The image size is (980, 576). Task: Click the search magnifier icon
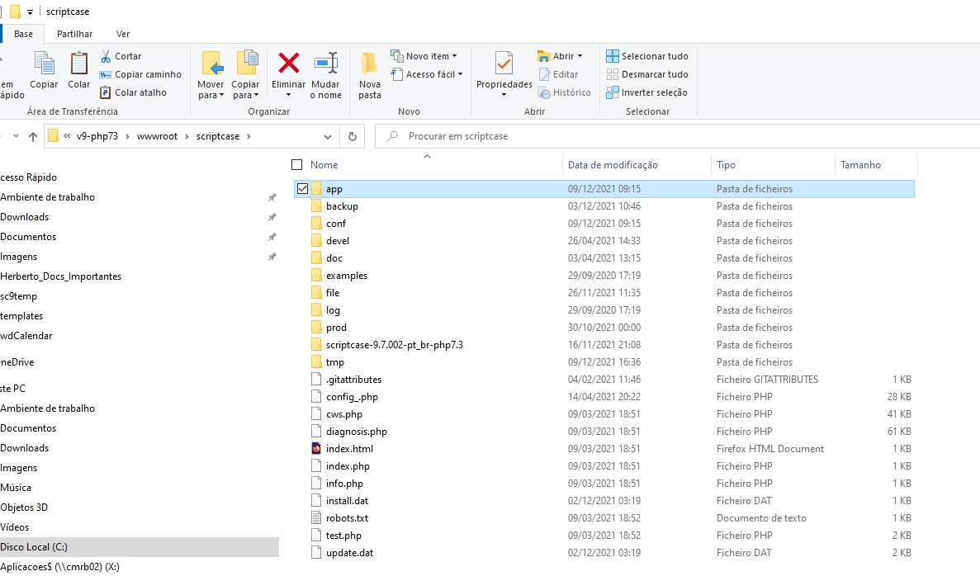click(x=392, y=135)
